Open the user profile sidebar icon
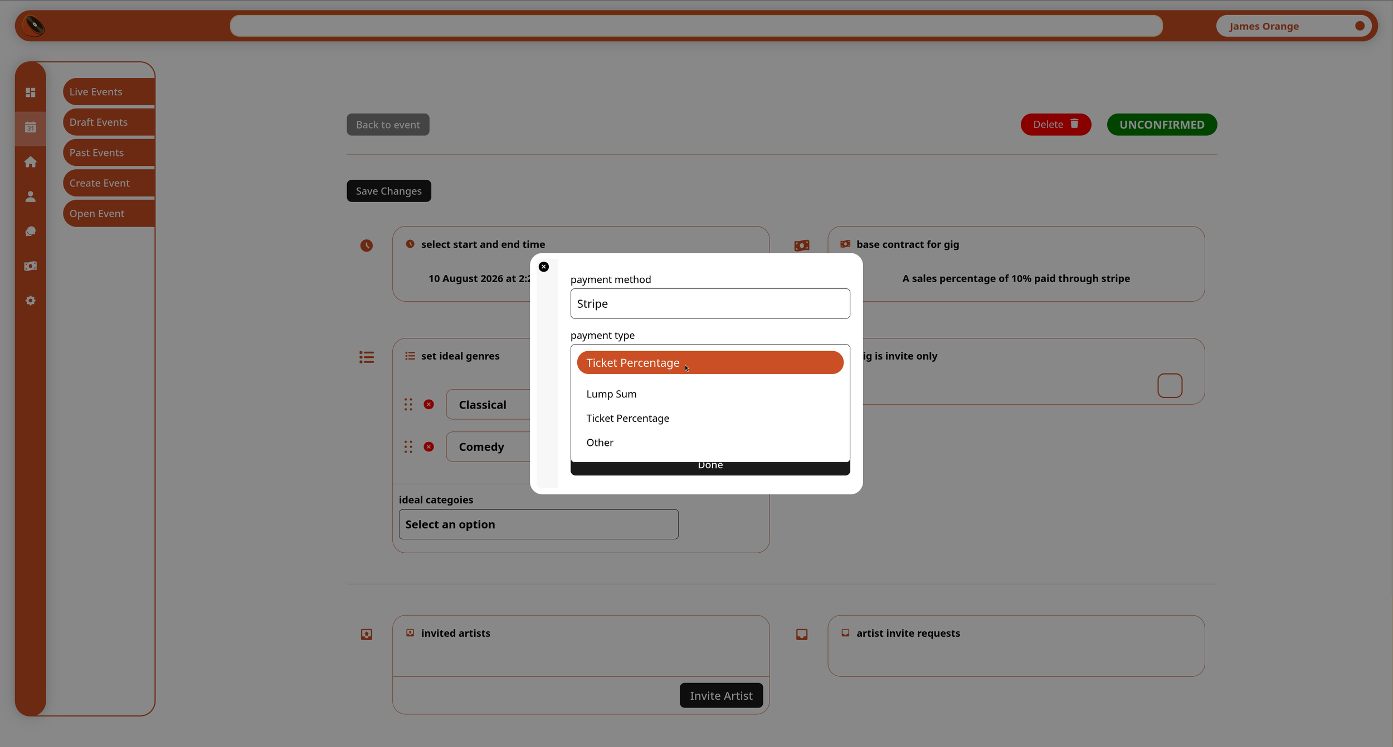This screenshot has height=747, width=1393. coord(31,196)
